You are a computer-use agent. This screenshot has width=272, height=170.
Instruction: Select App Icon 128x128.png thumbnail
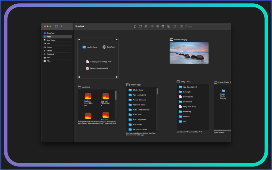(x=106, y=96)
